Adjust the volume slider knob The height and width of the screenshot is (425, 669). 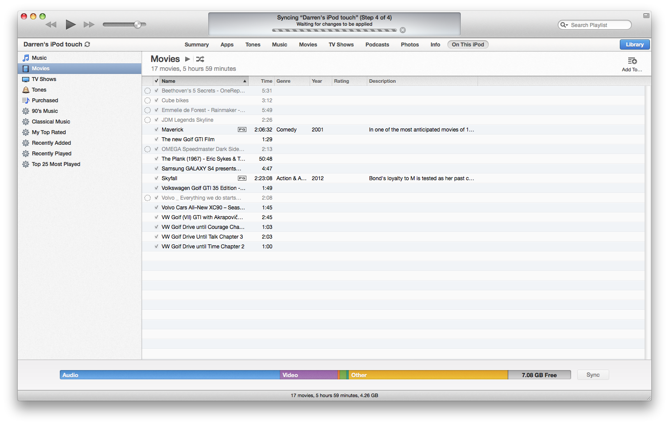[x=137, y=24]
